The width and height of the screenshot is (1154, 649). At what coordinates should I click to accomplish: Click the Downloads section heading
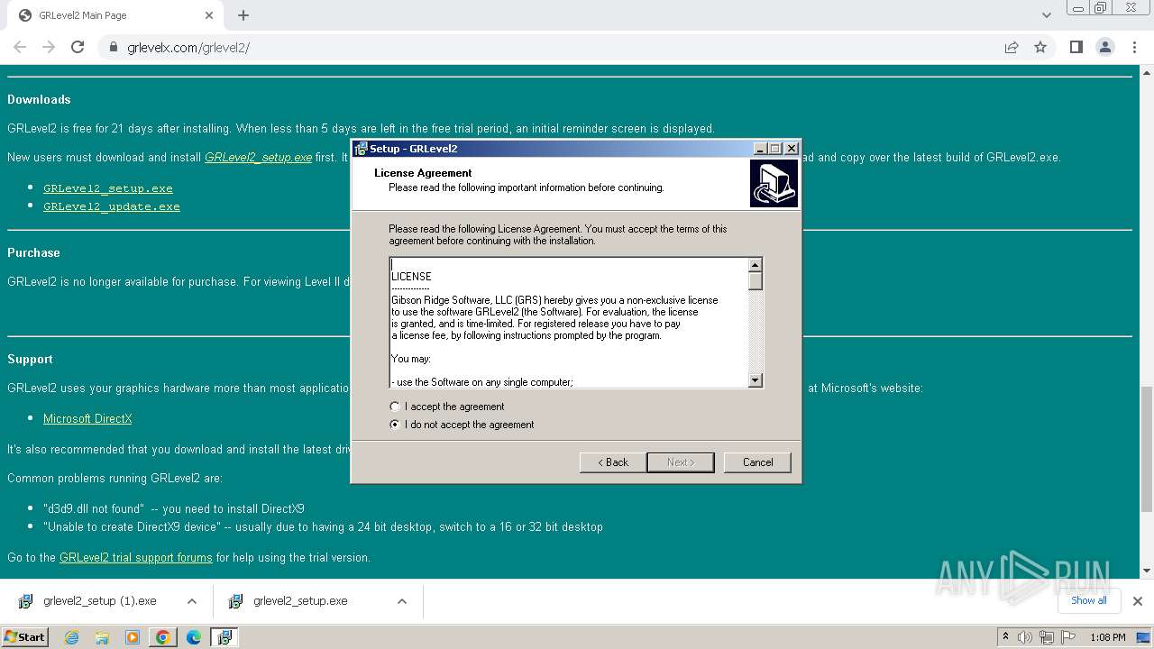(x=39, y=99)
